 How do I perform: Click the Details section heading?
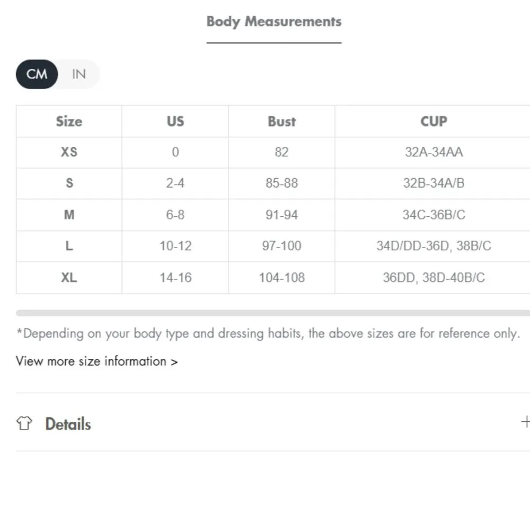point(68,424)
